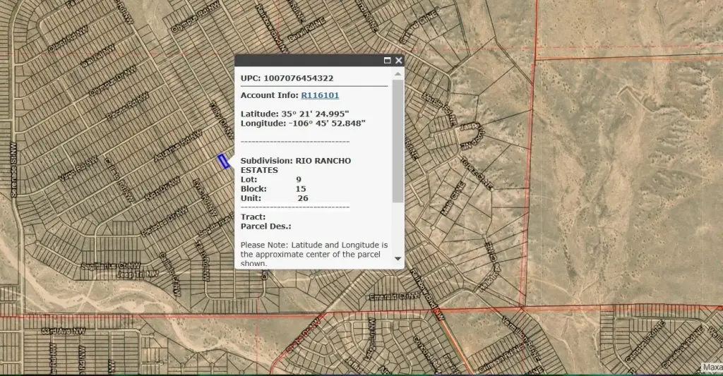The width and height of the screenshot is (723, 376).
Task: Click the popup's vertical scrollbar thumb
Action: pos(398,141)
